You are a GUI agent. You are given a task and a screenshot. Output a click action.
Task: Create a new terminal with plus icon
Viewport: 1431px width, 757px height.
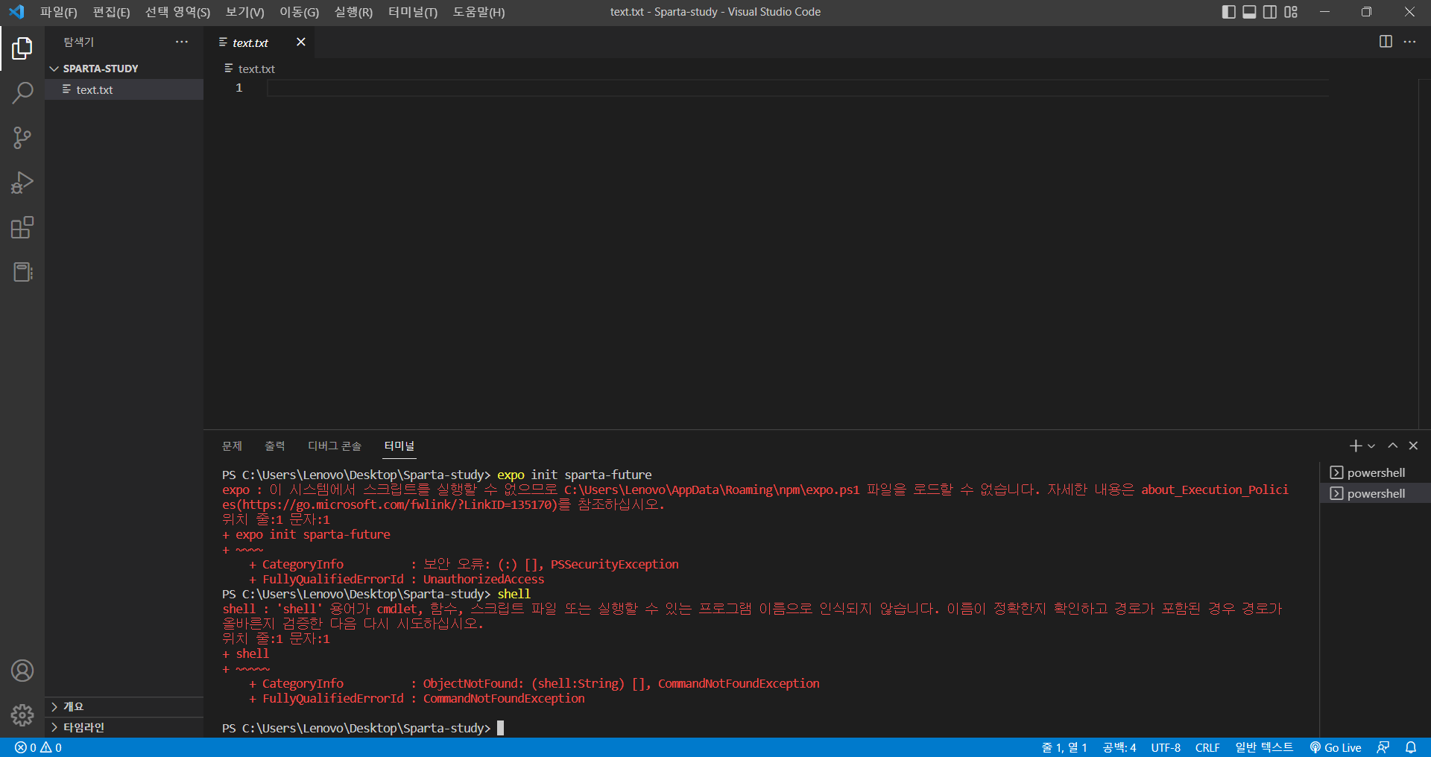click(1355, 446)
